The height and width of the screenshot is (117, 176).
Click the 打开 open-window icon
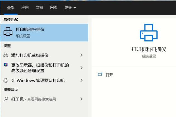pos(100,74)
